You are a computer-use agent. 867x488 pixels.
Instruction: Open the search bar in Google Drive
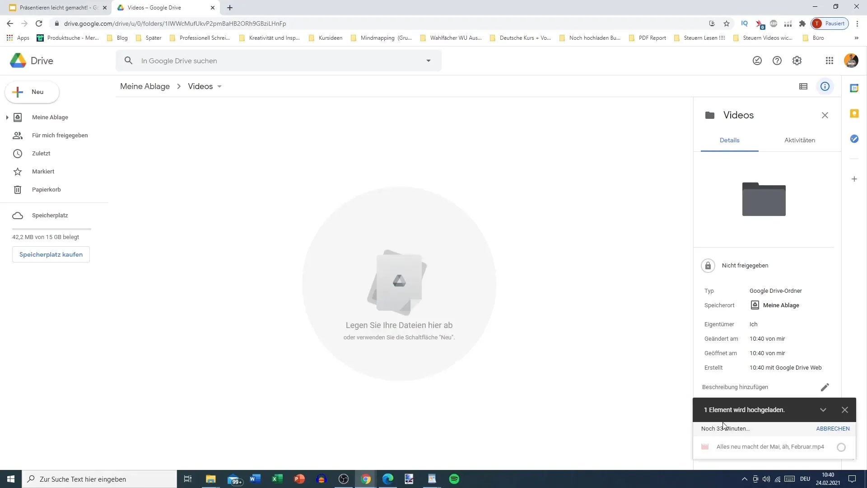(278, 60)
